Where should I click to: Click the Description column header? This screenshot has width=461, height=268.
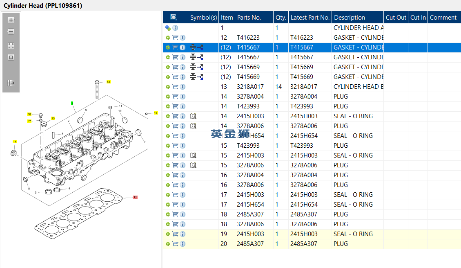pos(350,18)
